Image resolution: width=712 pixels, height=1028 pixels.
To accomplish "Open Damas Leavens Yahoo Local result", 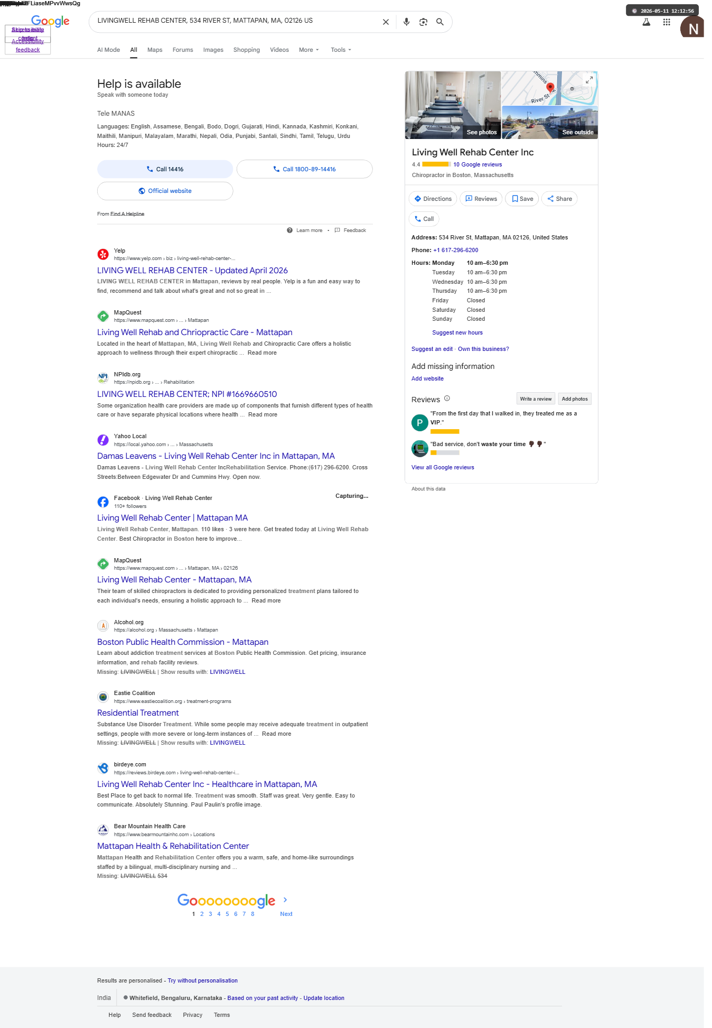I will coord(216,456).
